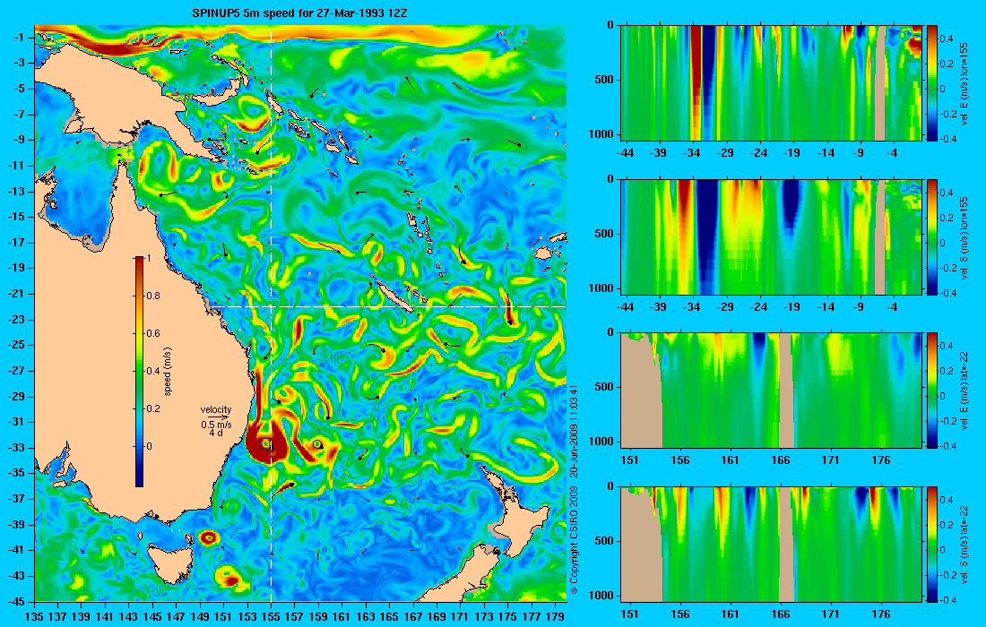Click longitude tick "179" on the main map axis

pyautogui.click(x=555, y=617)
